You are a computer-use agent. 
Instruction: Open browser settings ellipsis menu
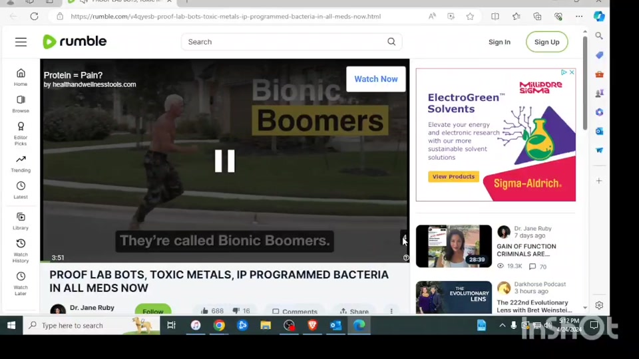tap(579, 16)
